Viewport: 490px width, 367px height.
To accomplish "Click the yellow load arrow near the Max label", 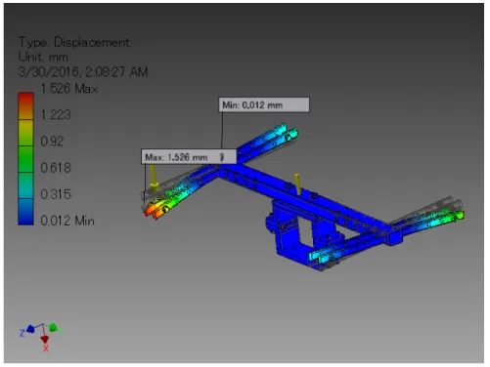I will [154, 179].
